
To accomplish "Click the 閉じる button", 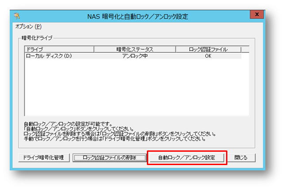I will pos(241,157).
